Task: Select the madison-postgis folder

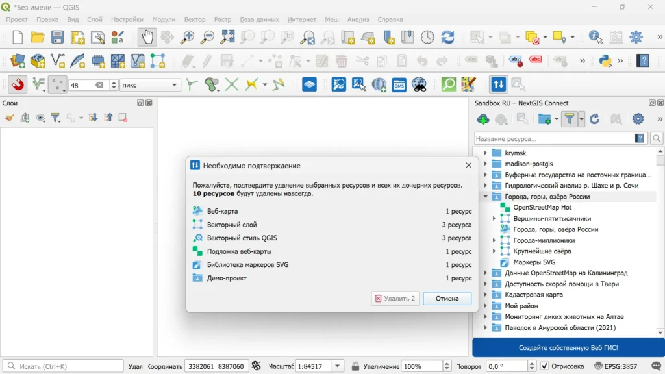Action: point(529,164)
